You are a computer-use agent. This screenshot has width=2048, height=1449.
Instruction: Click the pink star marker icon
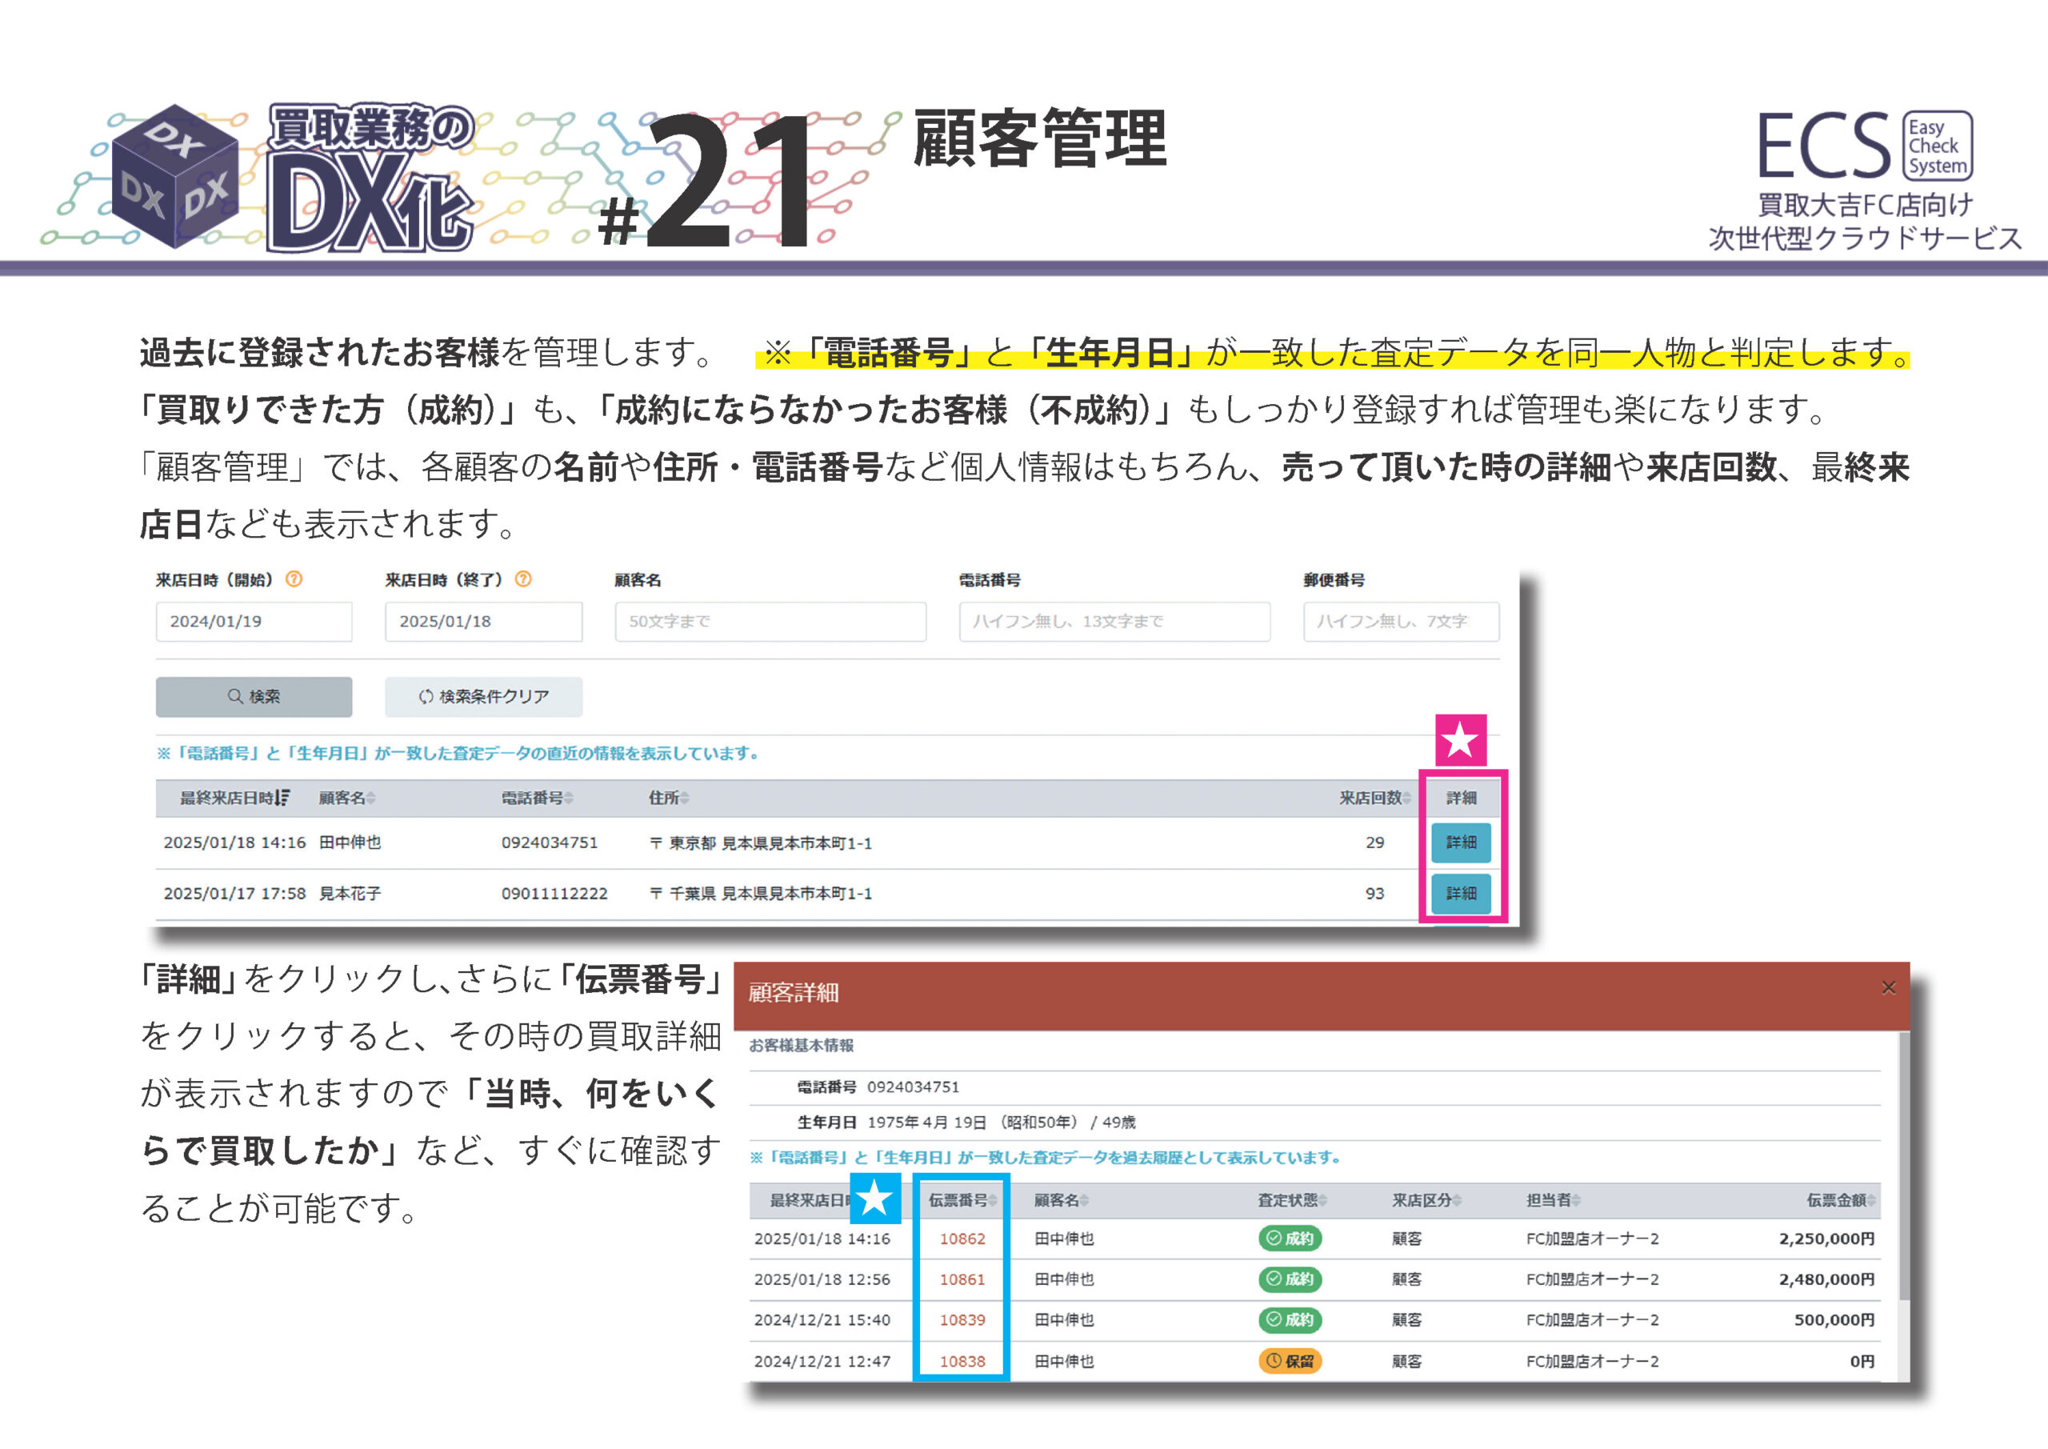pyautogui.click(x=1460, y=739)
